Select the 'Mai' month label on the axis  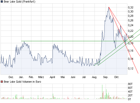[63, 77]
